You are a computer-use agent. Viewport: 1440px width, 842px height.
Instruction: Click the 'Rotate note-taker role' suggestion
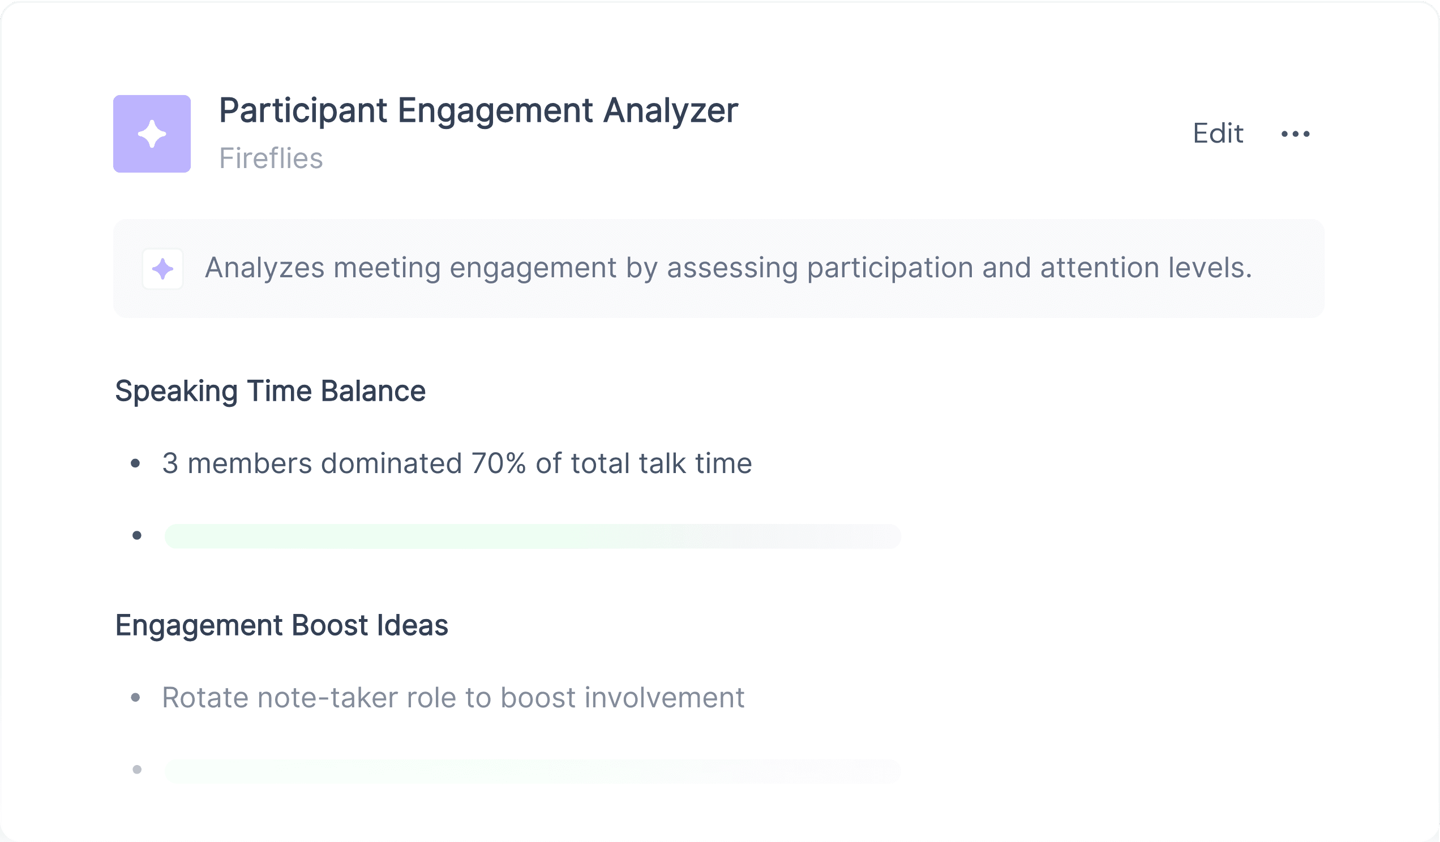(x=453, y=698)
